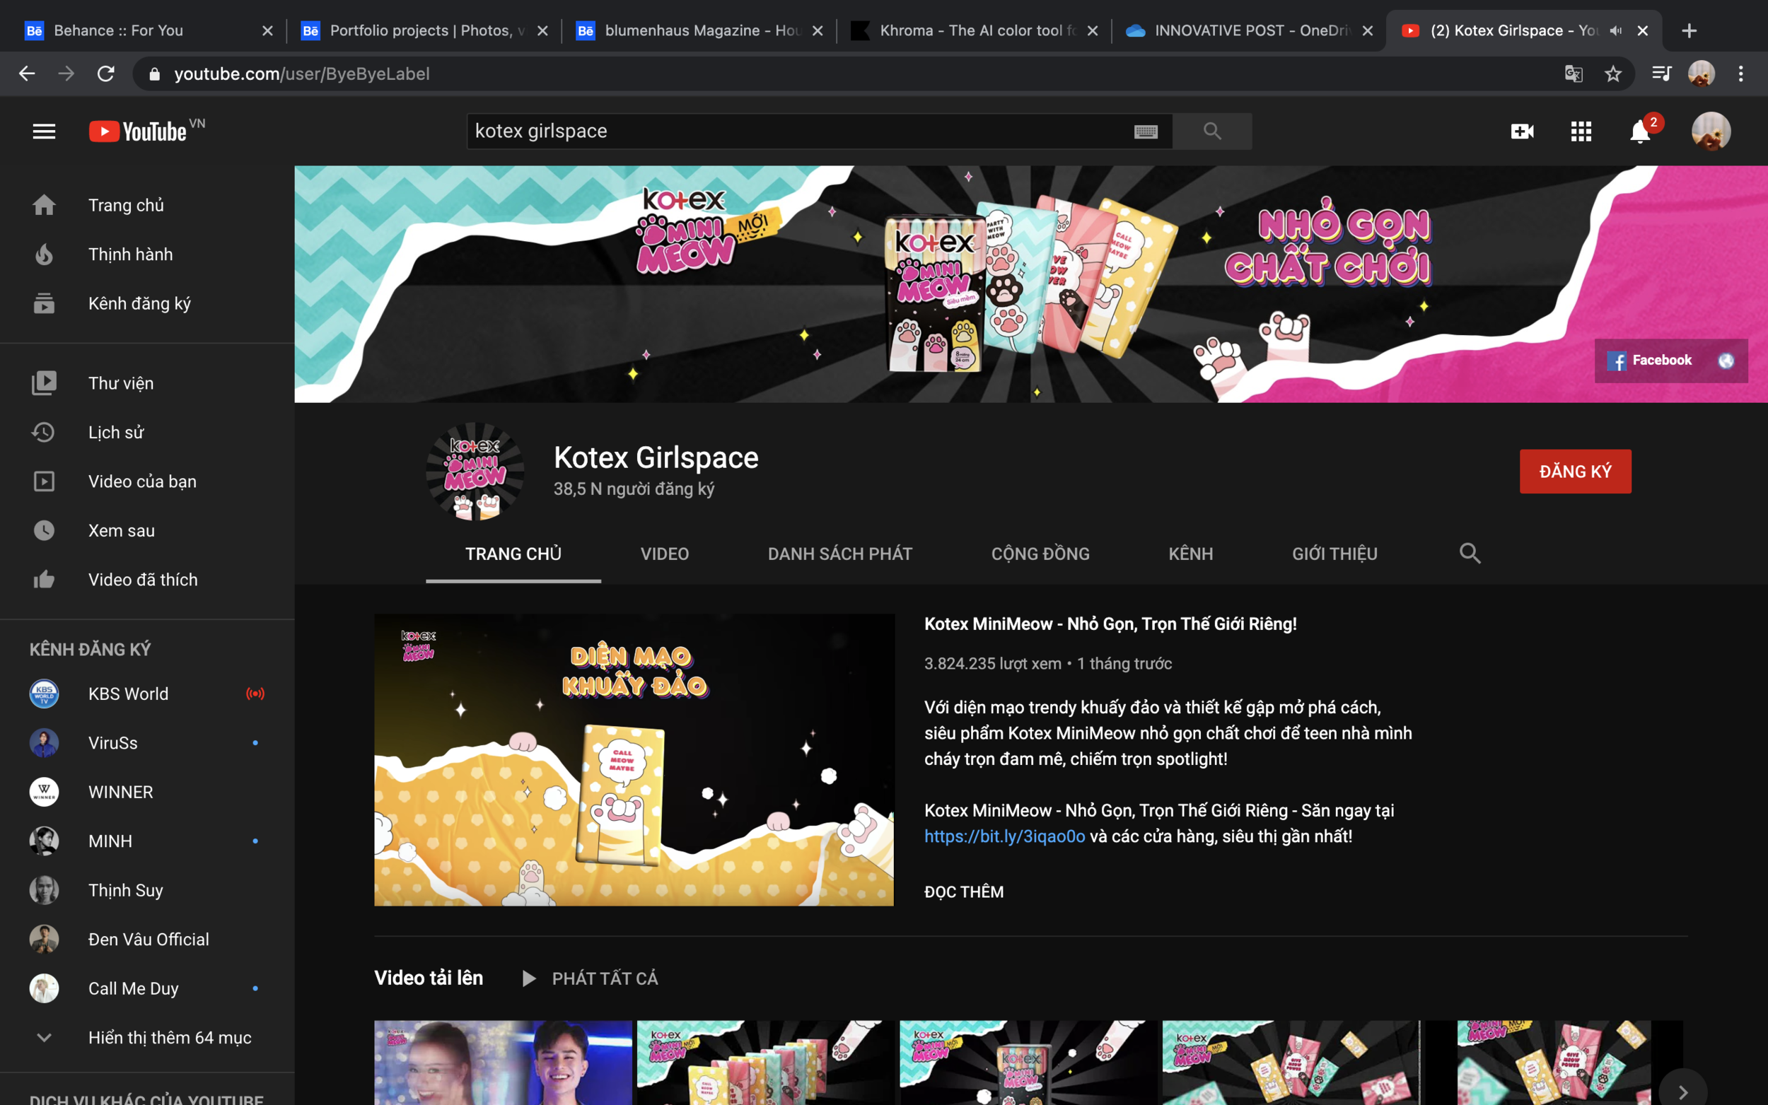Click the channel search magnifier icon
This screenshot has width=1768, height=1105.
pos(1470,554)
